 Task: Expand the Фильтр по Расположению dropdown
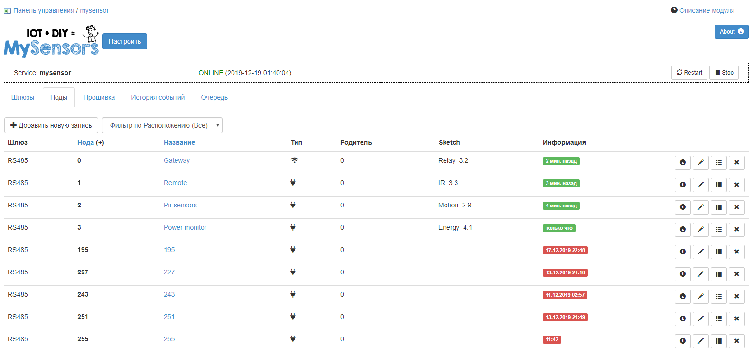pyautogui.click(x=162, y=125)
